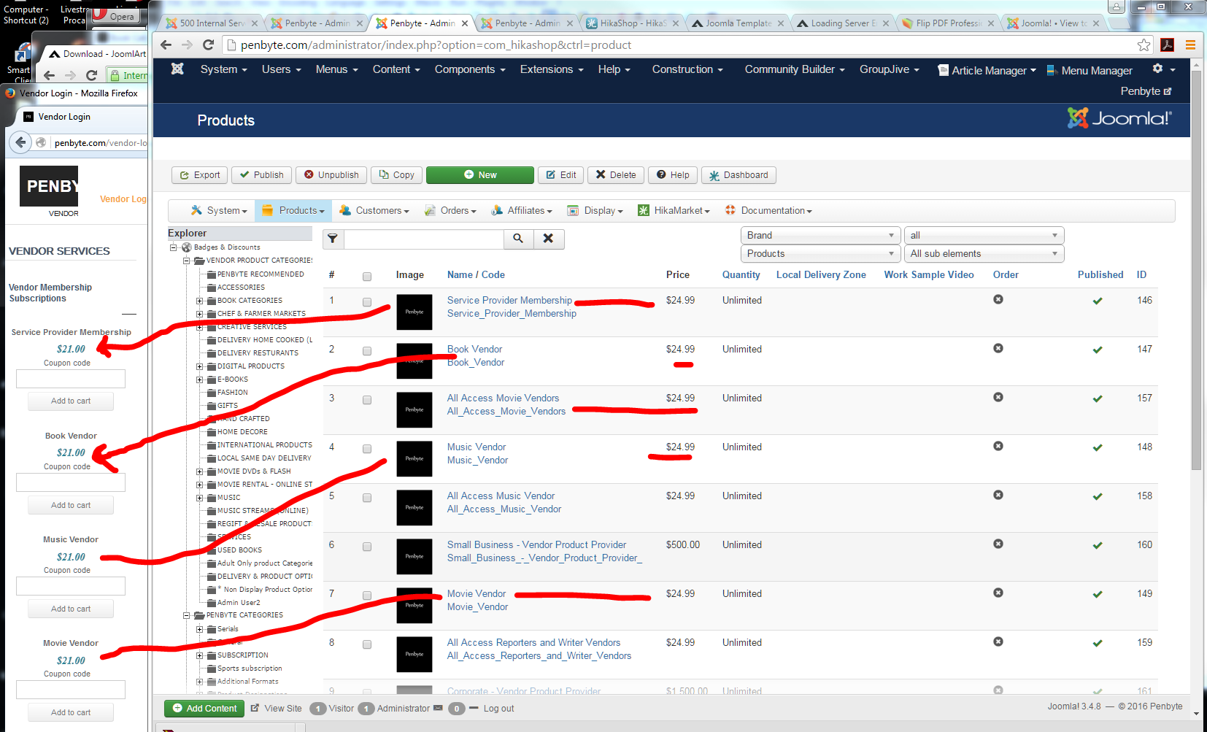Click the Penbyte logo in Vendor Login window
The height and width of the screenshot is (732, 1207).
click(x=49, y=186)
